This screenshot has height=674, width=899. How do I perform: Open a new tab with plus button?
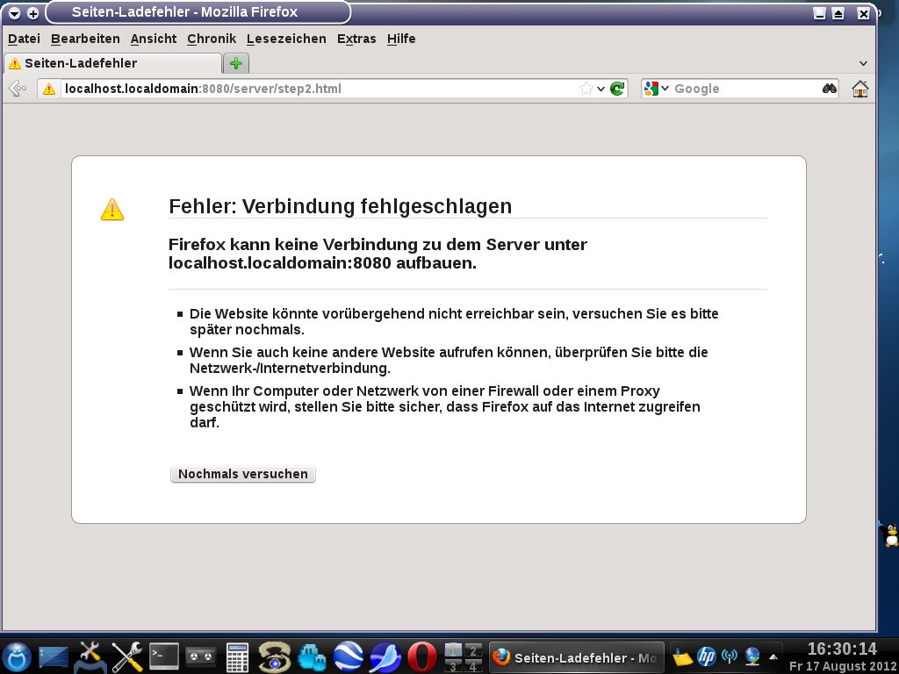tap(235, 63)
